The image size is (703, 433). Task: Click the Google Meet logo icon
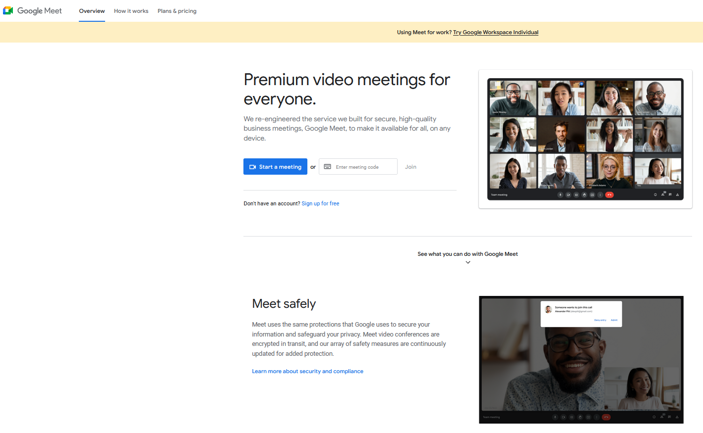(x=8, y=10)
